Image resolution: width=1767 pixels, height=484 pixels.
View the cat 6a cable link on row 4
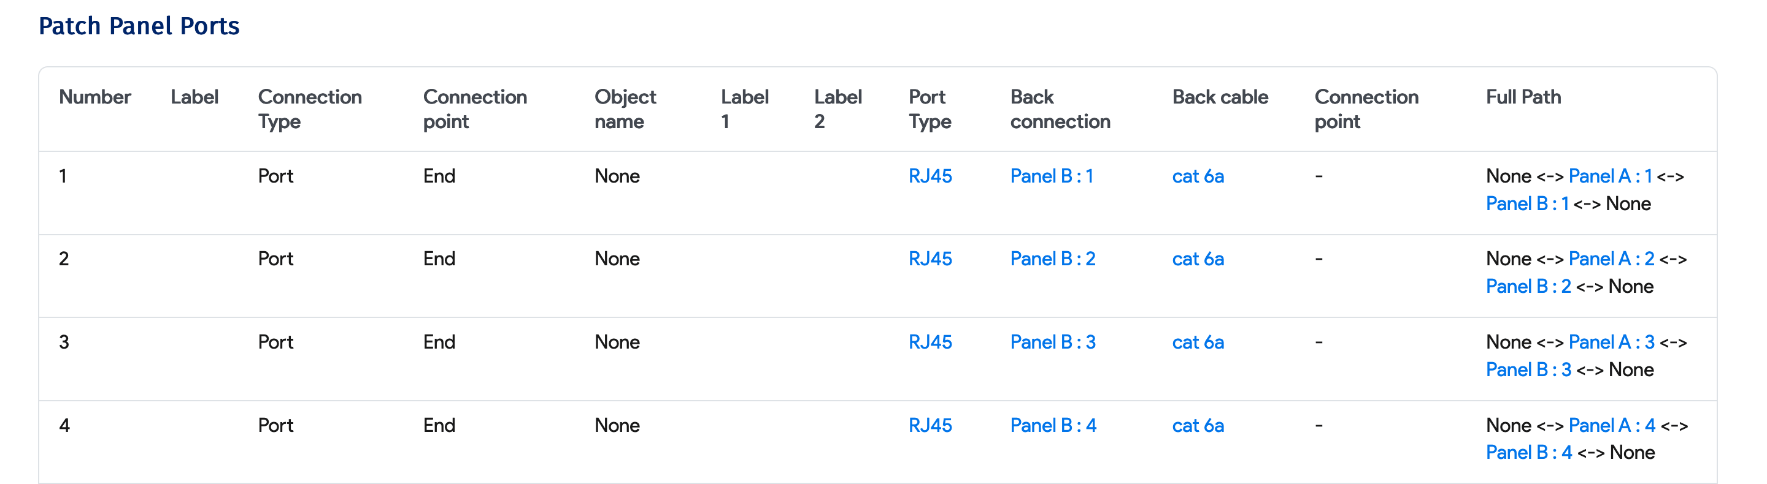coord(1198,425)
